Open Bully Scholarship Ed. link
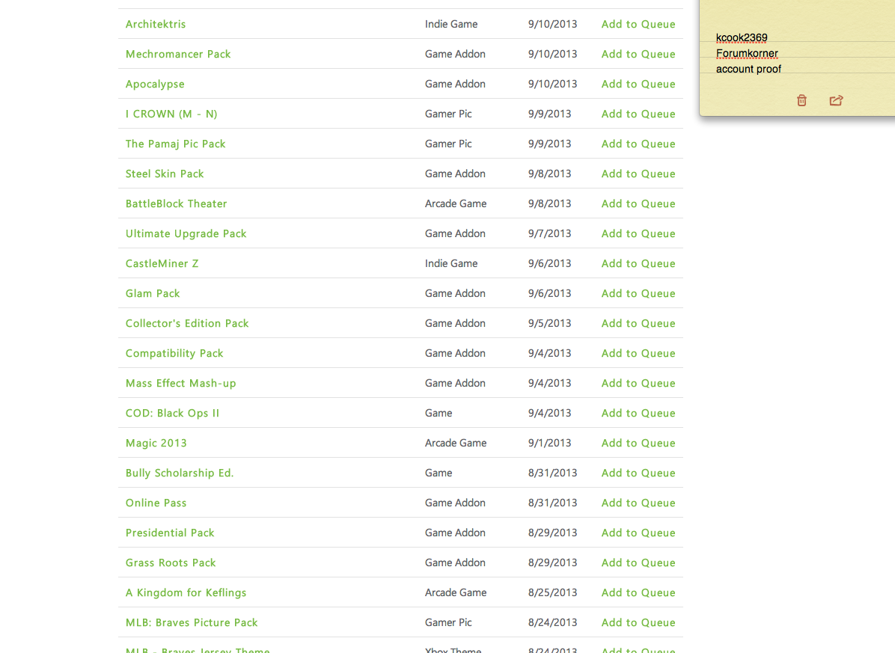895x653 pixels. 180,473
